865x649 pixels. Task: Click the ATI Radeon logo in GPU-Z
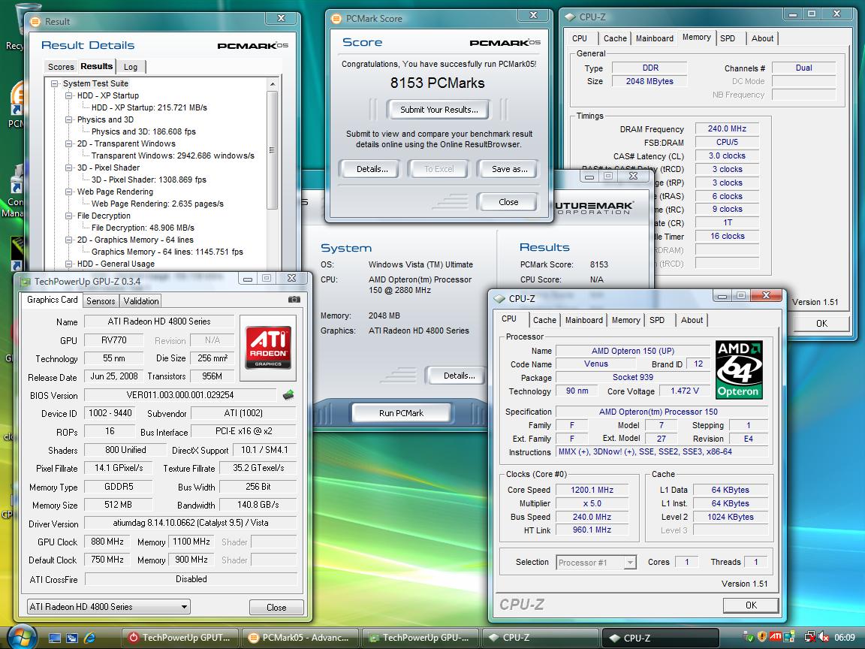268,348
